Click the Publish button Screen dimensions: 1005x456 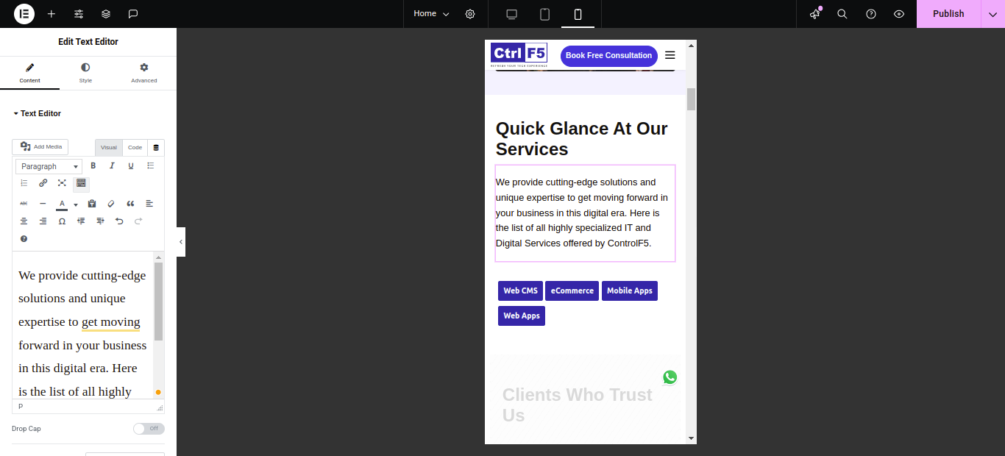tap(948, 14)
